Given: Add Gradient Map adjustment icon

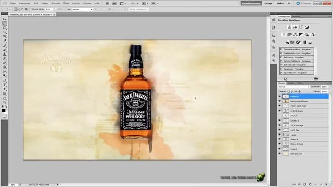Looking at the screenshot, I should click(304, 42).
